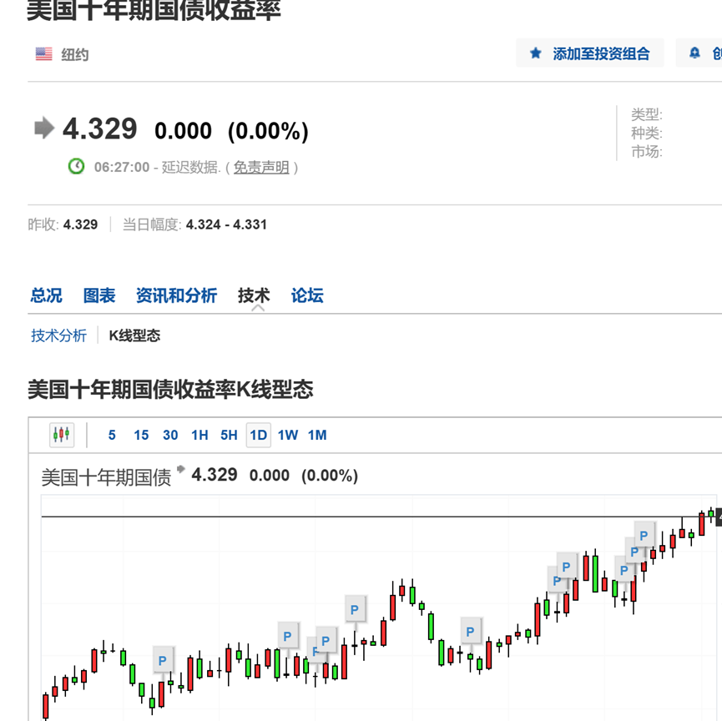Choose the 1H timeframe
Viewport: 722px width, 721px height.
[199, 435]
